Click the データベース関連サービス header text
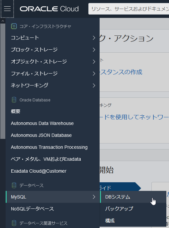This screenshot has height=228, width=169. 43,223
